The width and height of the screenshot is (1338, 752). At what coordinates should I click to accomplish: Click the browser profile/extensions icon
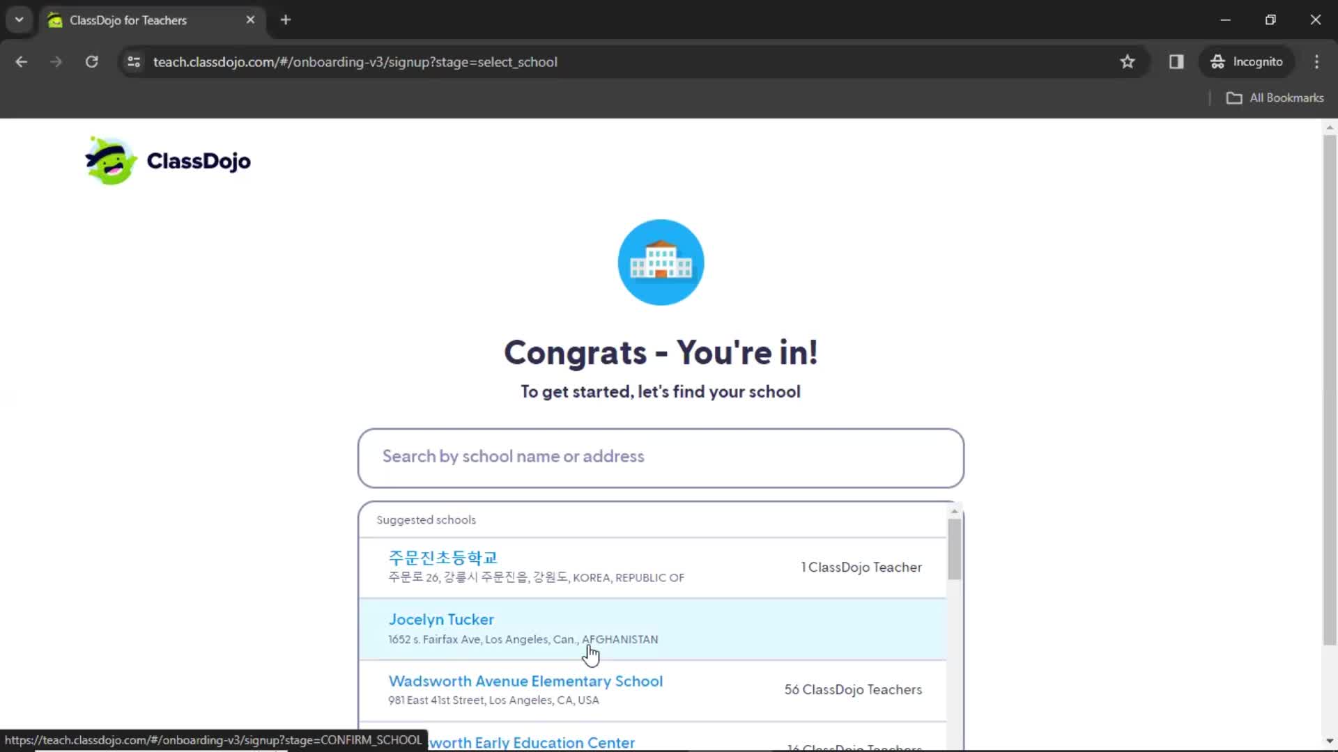[x=1176, y=61]
